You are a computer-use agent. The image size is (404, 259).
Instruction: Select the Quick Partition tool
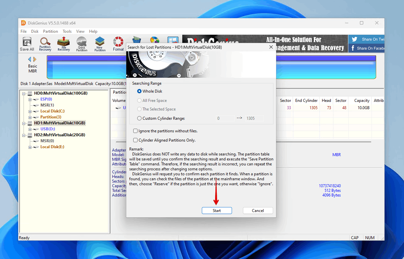point(82,44)
